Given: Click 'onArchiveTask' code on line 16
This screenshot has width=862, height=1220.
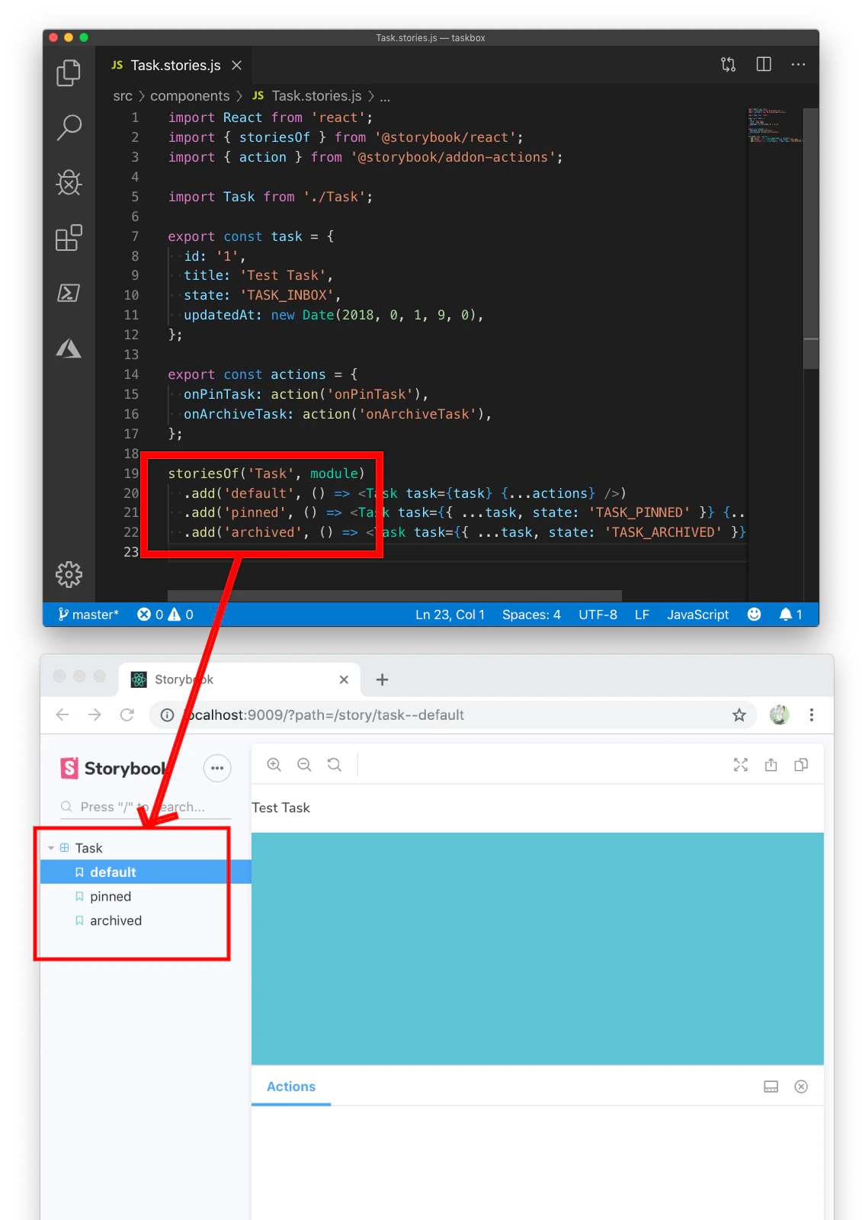Looking at the screenshot, I should 417,414.
